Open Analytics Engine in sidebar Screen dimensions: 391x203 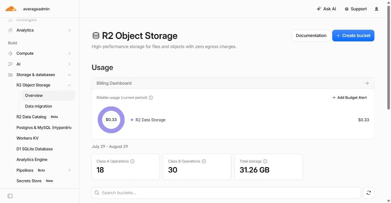pyautogui.click(x=32, y=159)
